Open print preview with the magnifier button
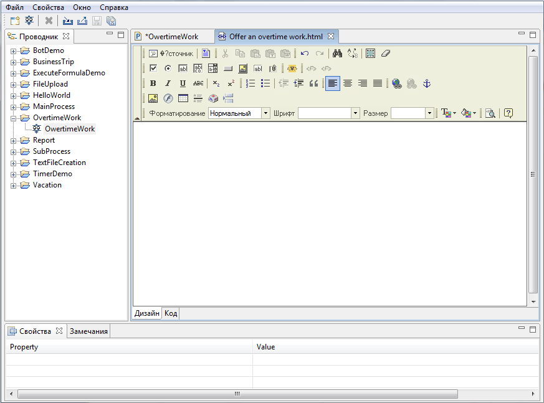 click(490, 113)
